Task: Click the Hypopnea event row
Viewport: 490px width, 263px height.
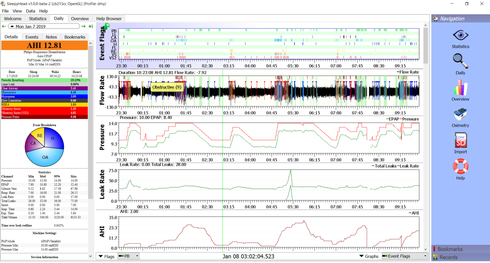Action: pyautogui.click(x=44, y=97)
